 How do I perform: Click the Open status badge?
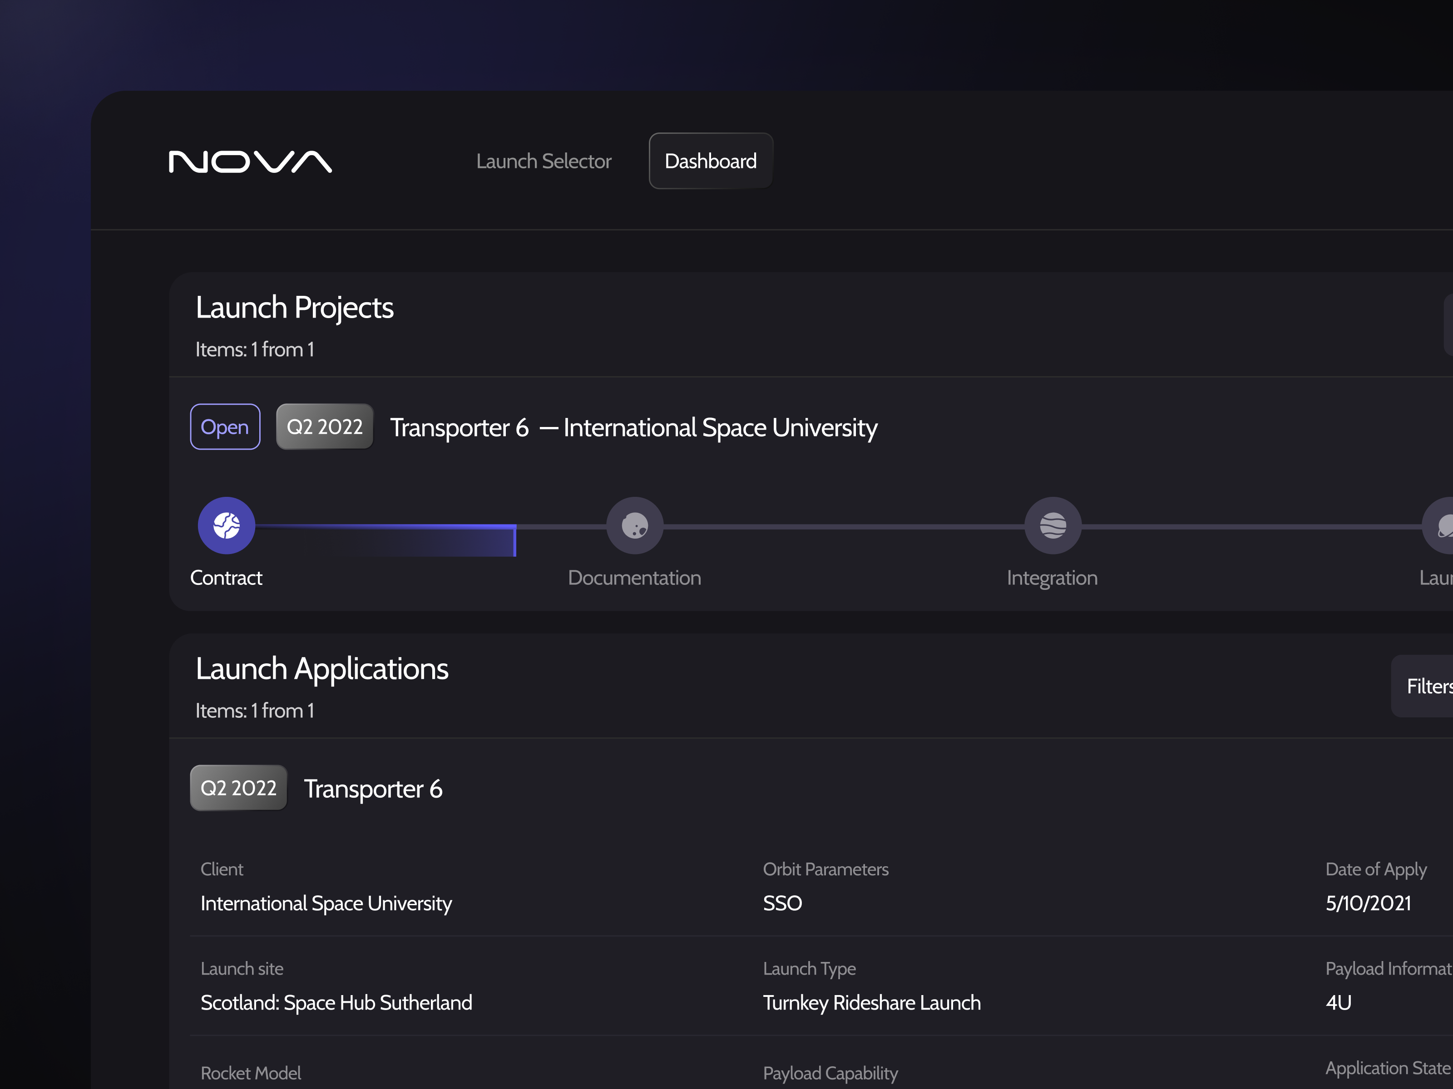click(225, 427)
